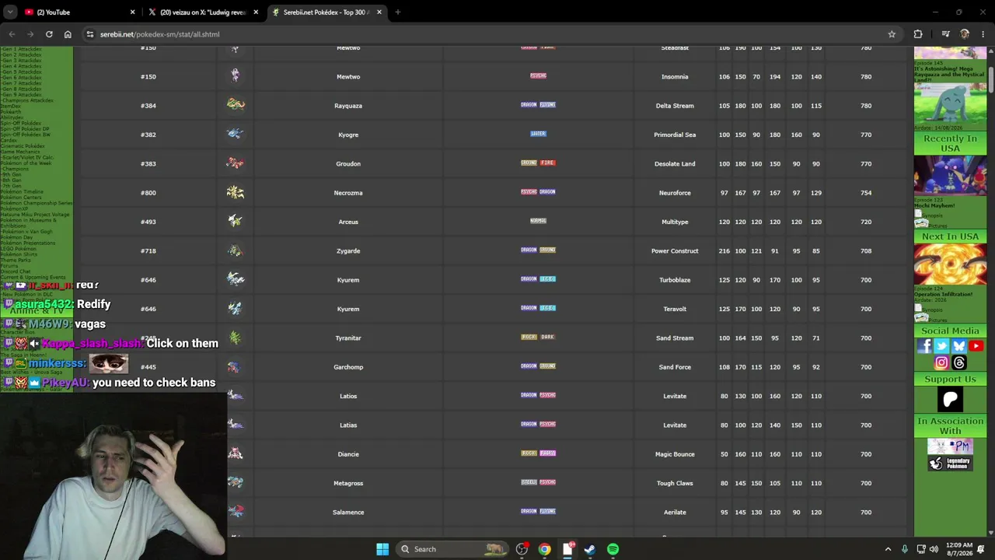The image size is (995, 560).
Task: Click the Diancie sprite icon
Action: coord(235,453)
